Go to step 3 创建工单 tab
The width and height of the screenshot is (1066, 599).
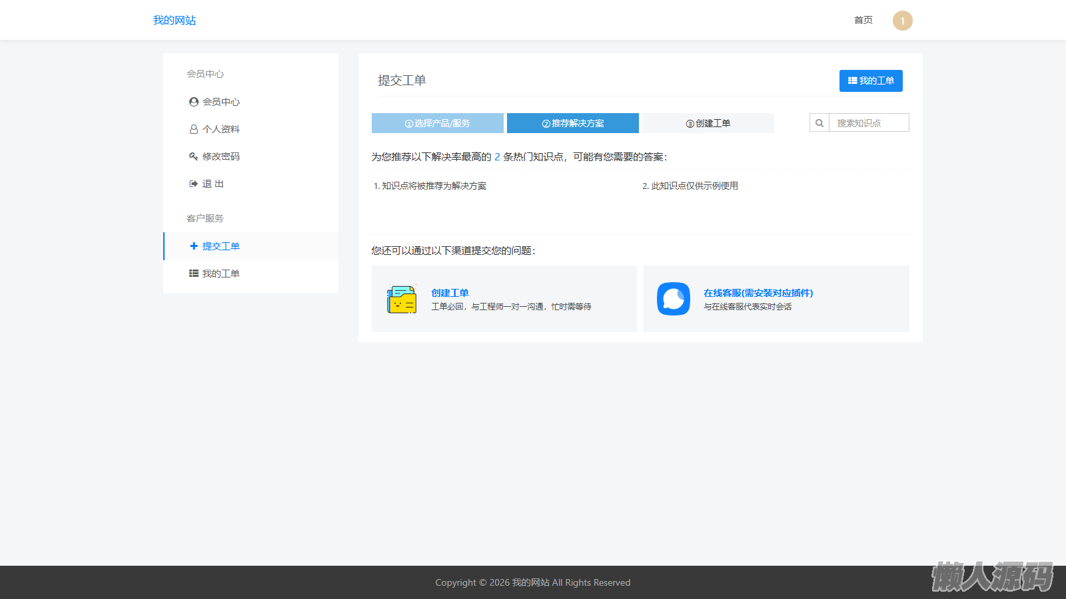pos(708,123)
